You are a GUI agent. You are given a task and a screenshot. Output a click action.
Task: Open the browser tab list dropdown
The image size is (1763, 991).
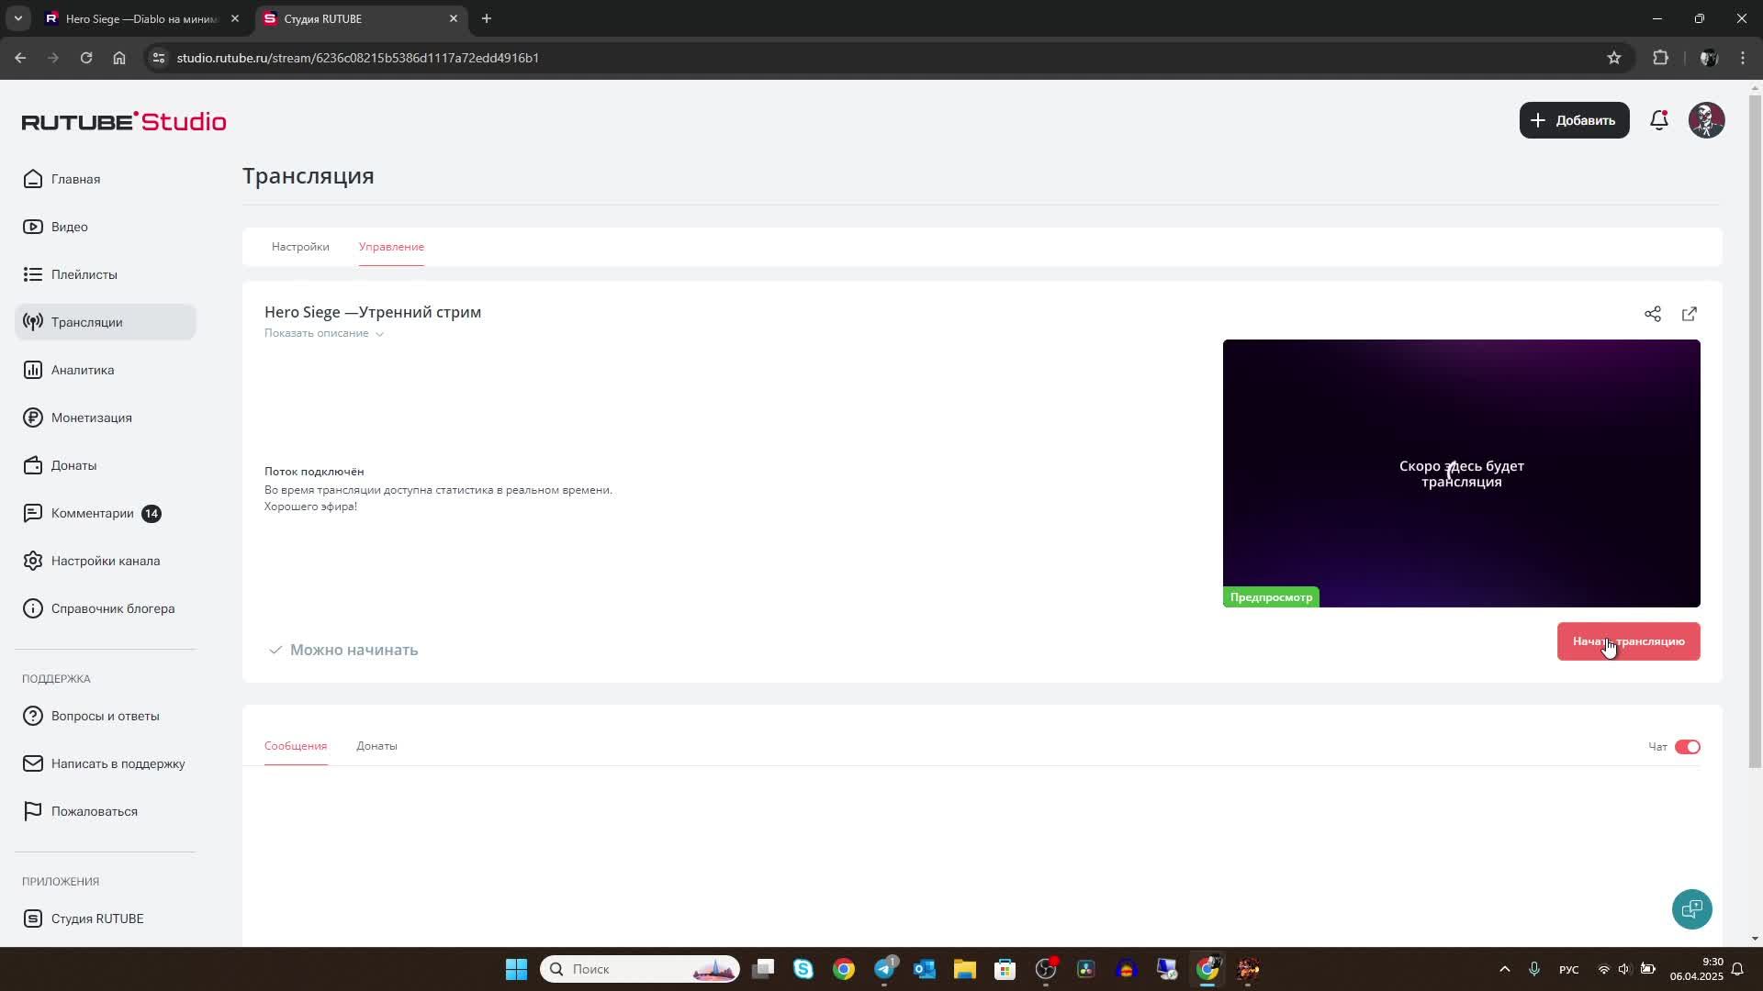coord(17,18)
